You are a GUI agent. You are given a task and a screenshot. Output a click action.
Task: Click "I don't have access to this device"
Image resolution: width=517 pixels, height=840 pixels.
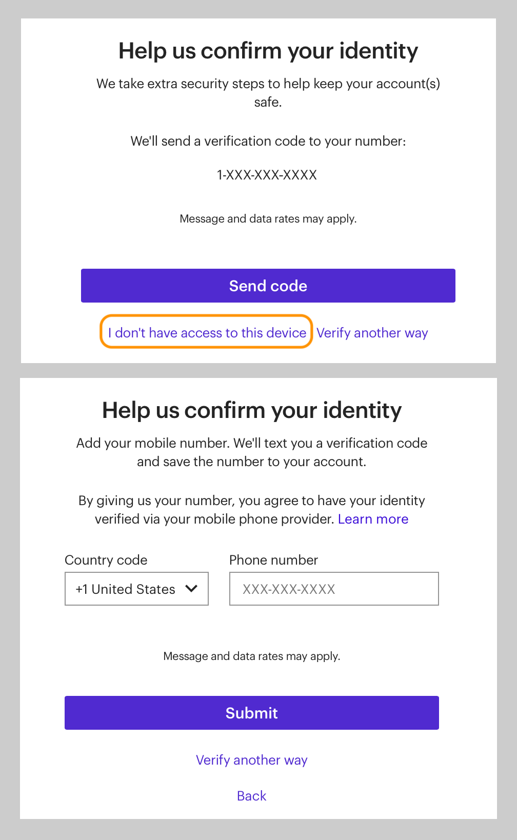(x=207, y=333)
